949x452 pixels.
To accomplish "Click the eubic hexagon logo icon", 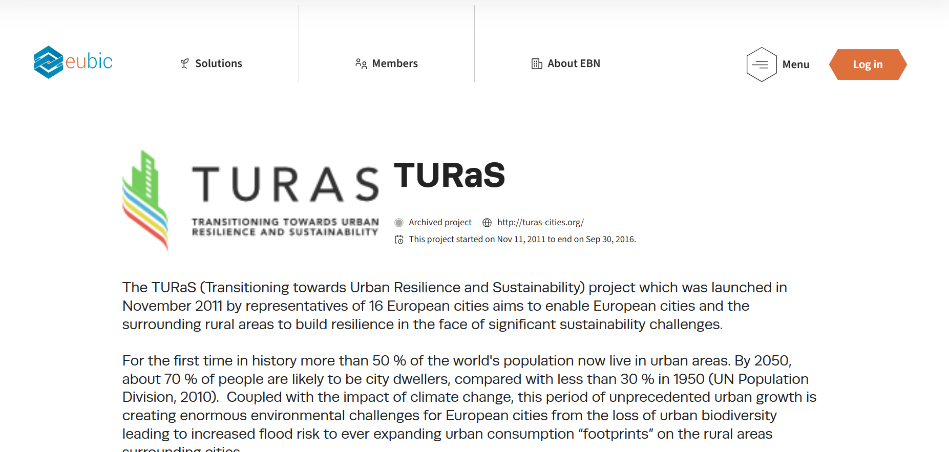I will pos(48,62).
